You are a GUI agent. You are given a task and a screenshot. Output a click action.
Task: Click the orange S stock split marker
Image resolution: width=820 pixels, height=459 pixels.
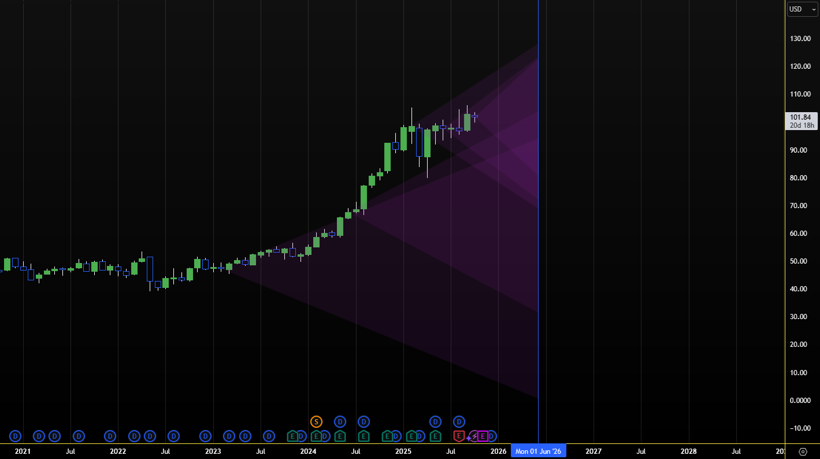point(316,421)
